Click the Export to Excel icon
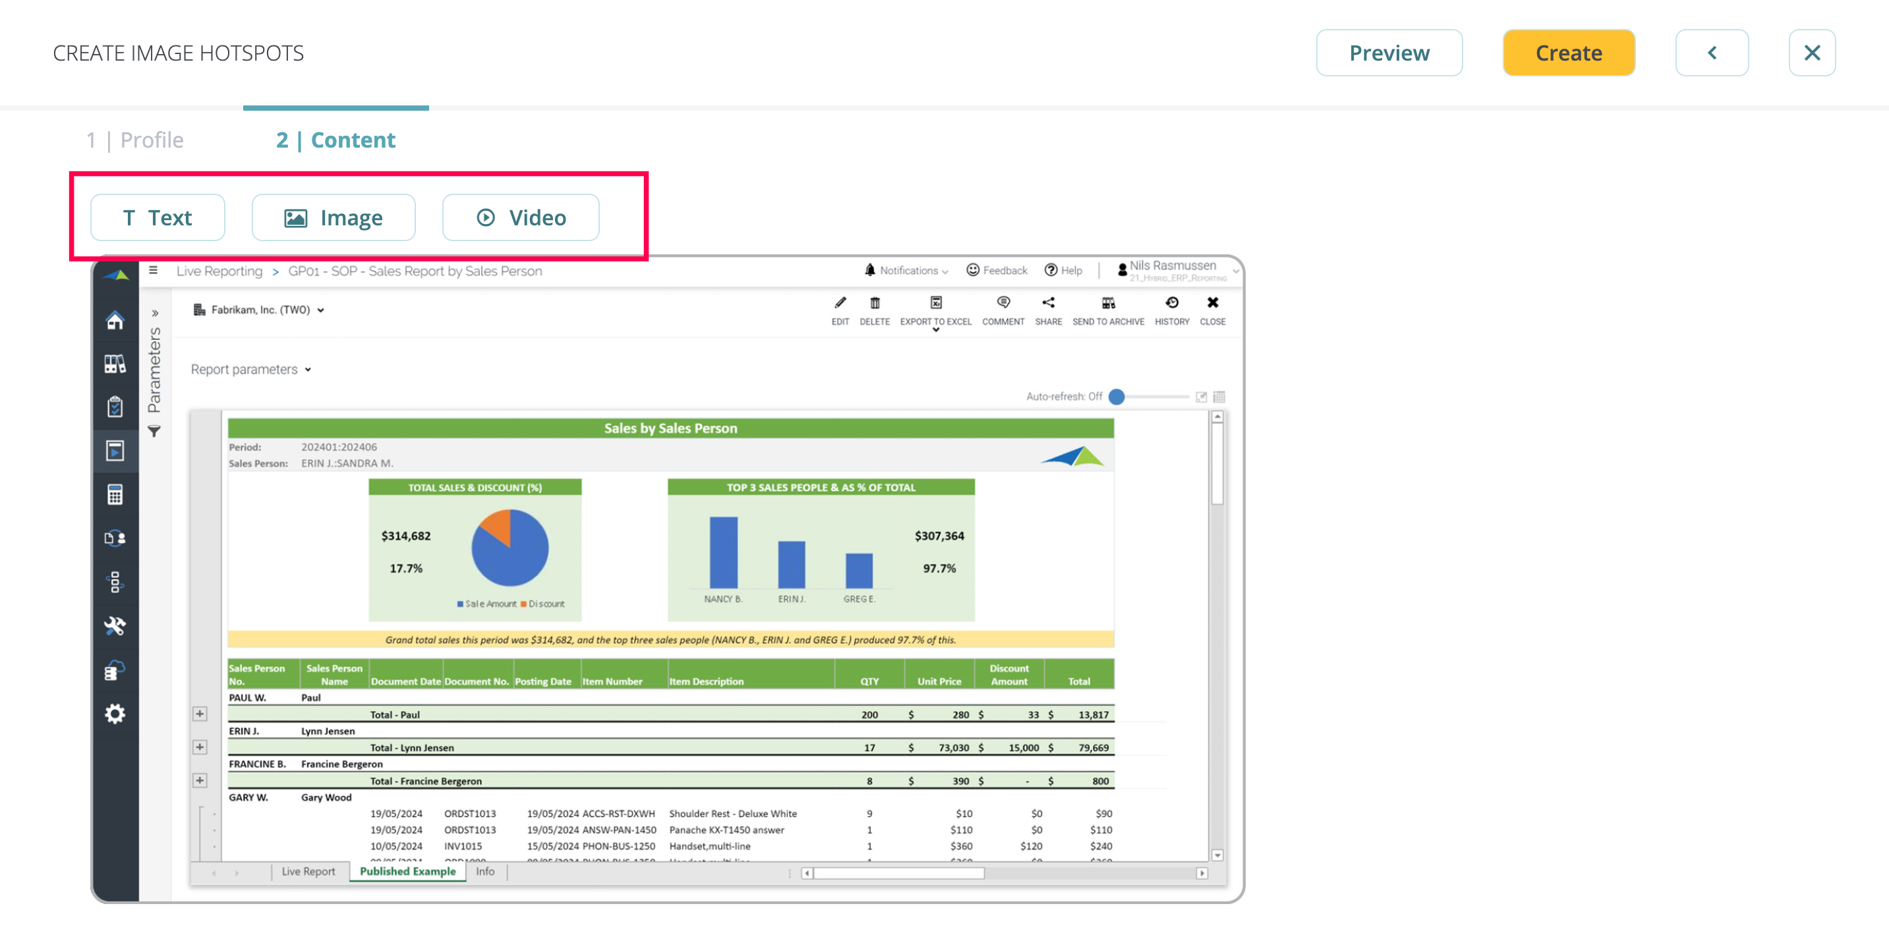This screenshot has height=937, width=1889. coord(936,304)
